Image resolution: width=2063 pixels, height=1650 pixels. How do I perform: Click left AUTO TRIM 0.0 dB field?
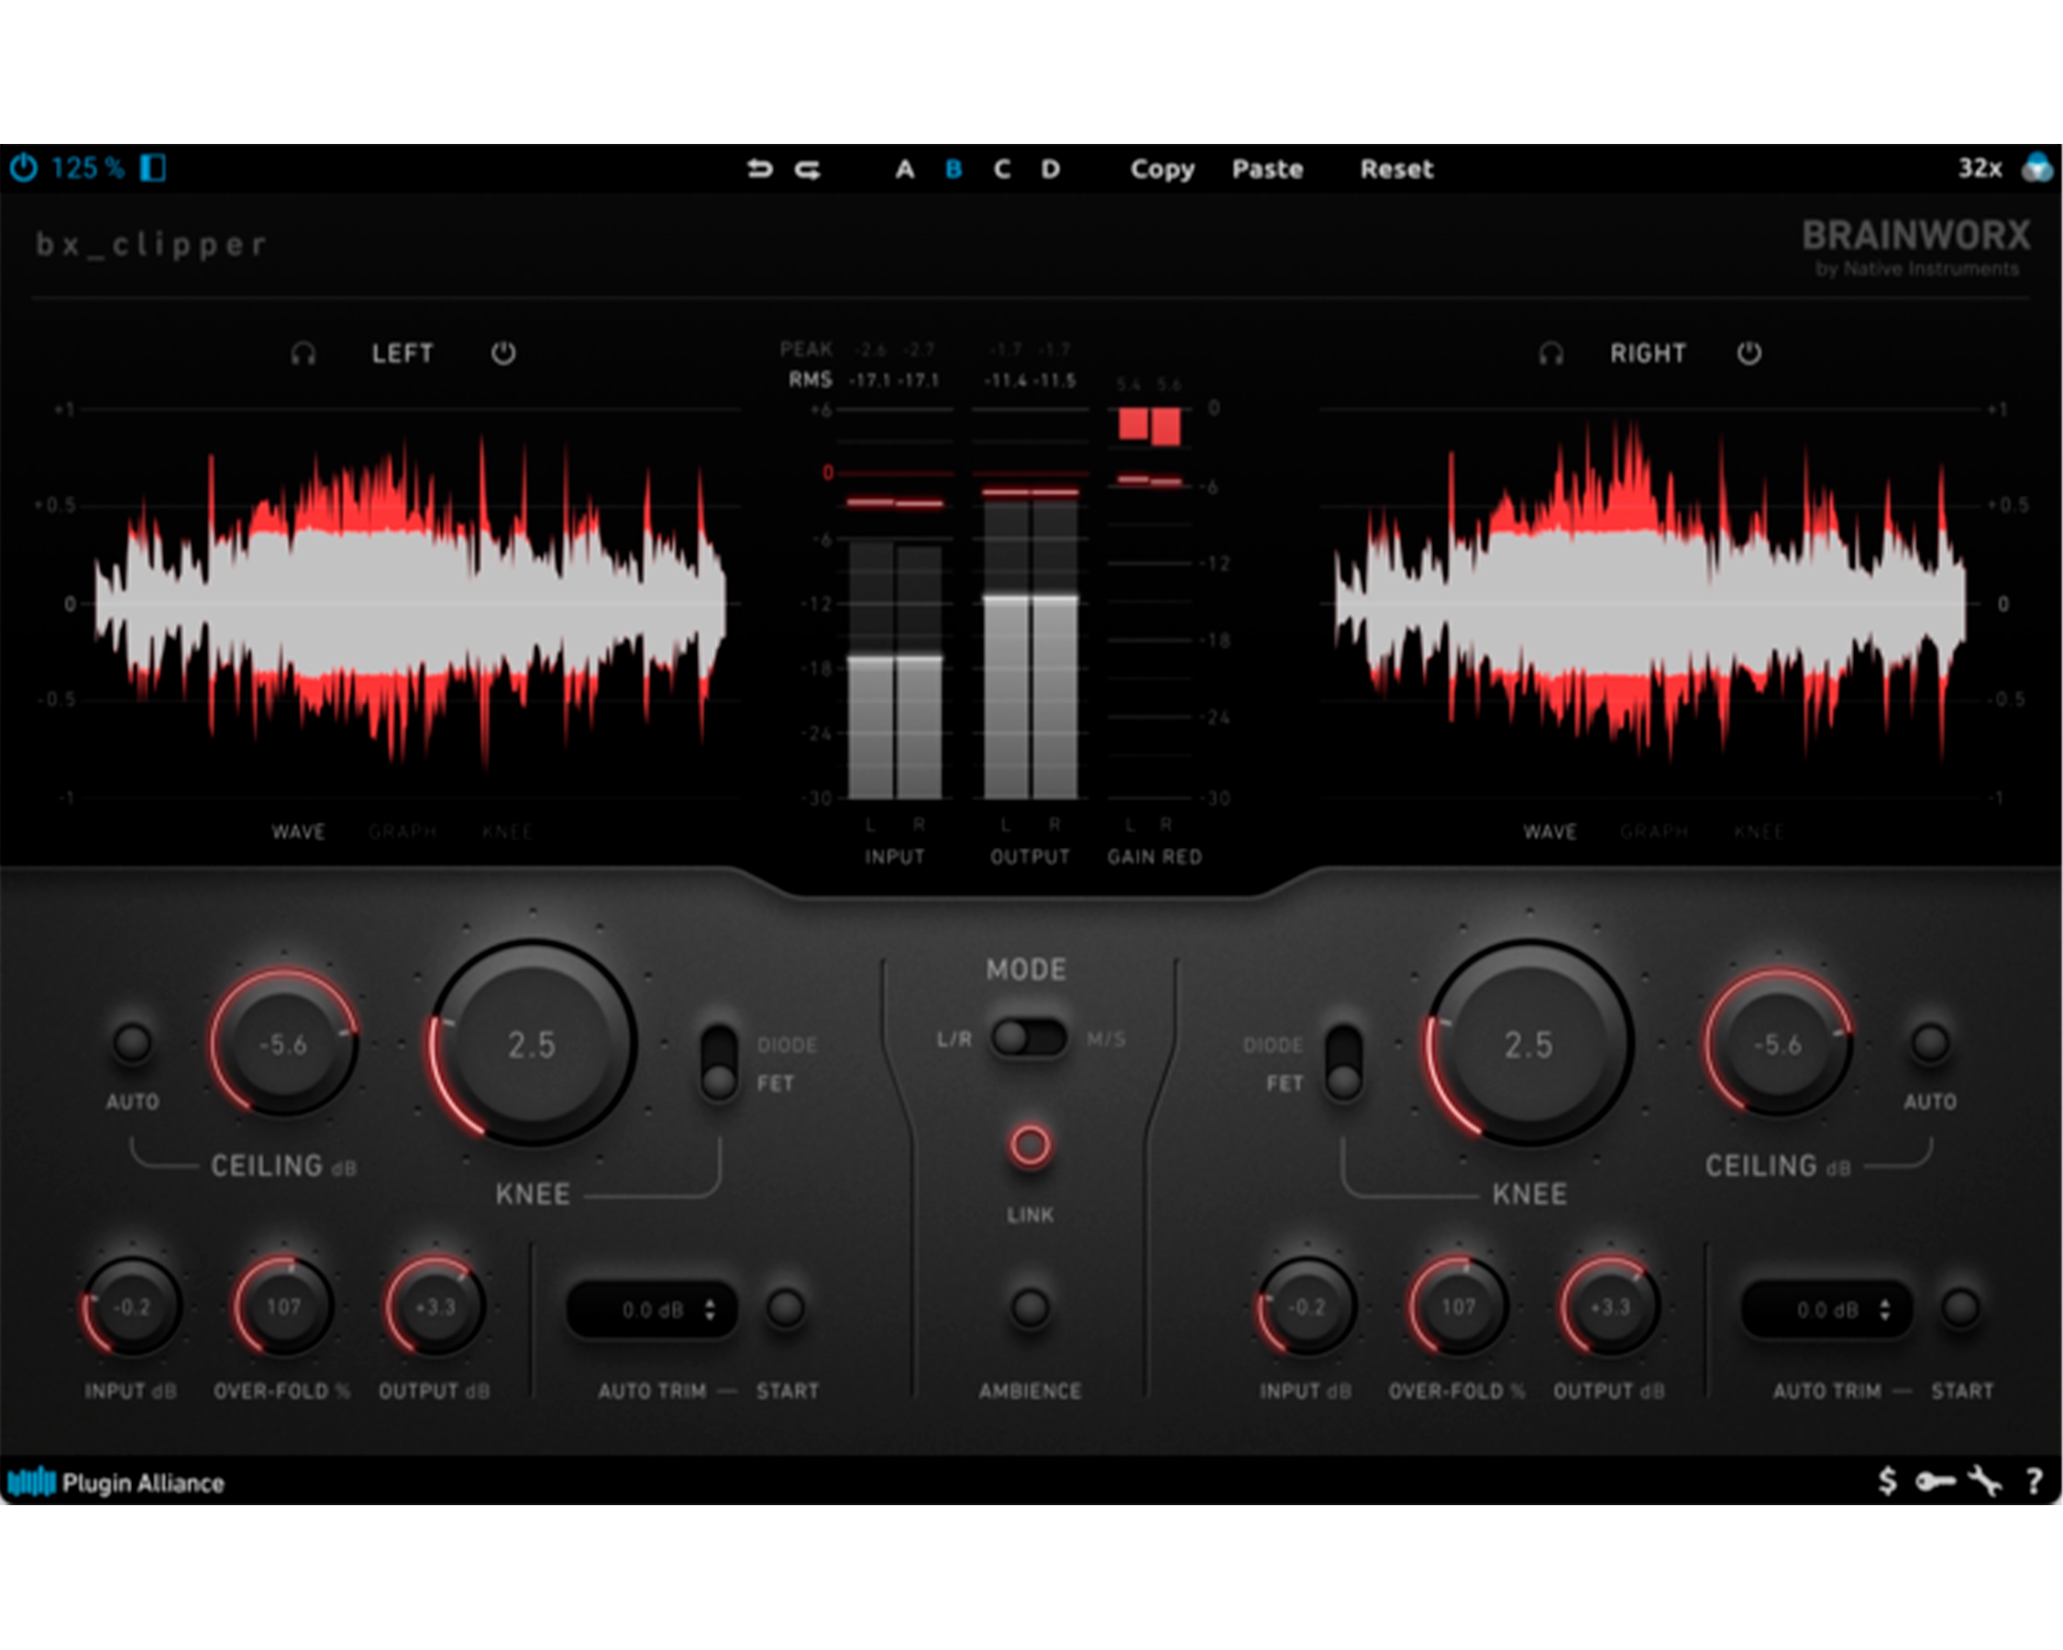652,1310
